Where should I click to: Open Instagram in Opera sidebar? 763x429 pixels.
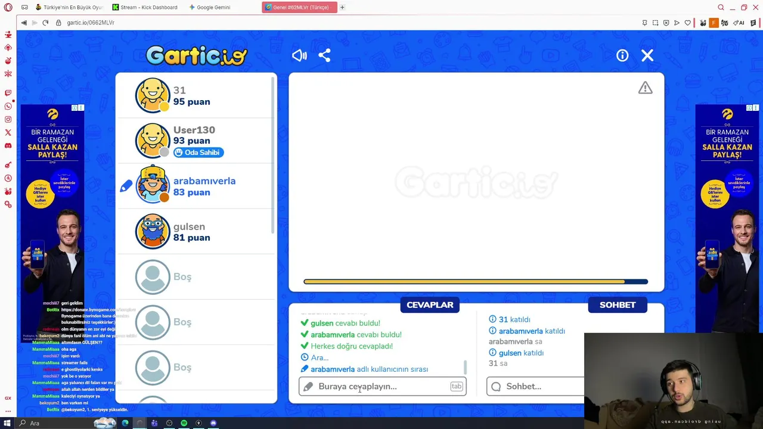[8, 119]
